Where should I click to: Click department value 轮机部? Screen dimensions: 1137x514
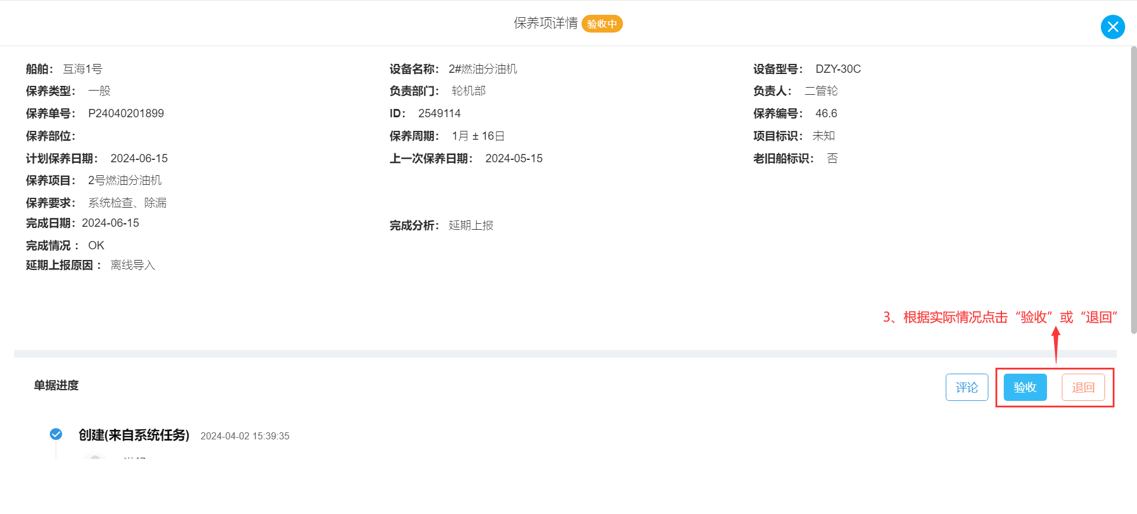point(468,91)
